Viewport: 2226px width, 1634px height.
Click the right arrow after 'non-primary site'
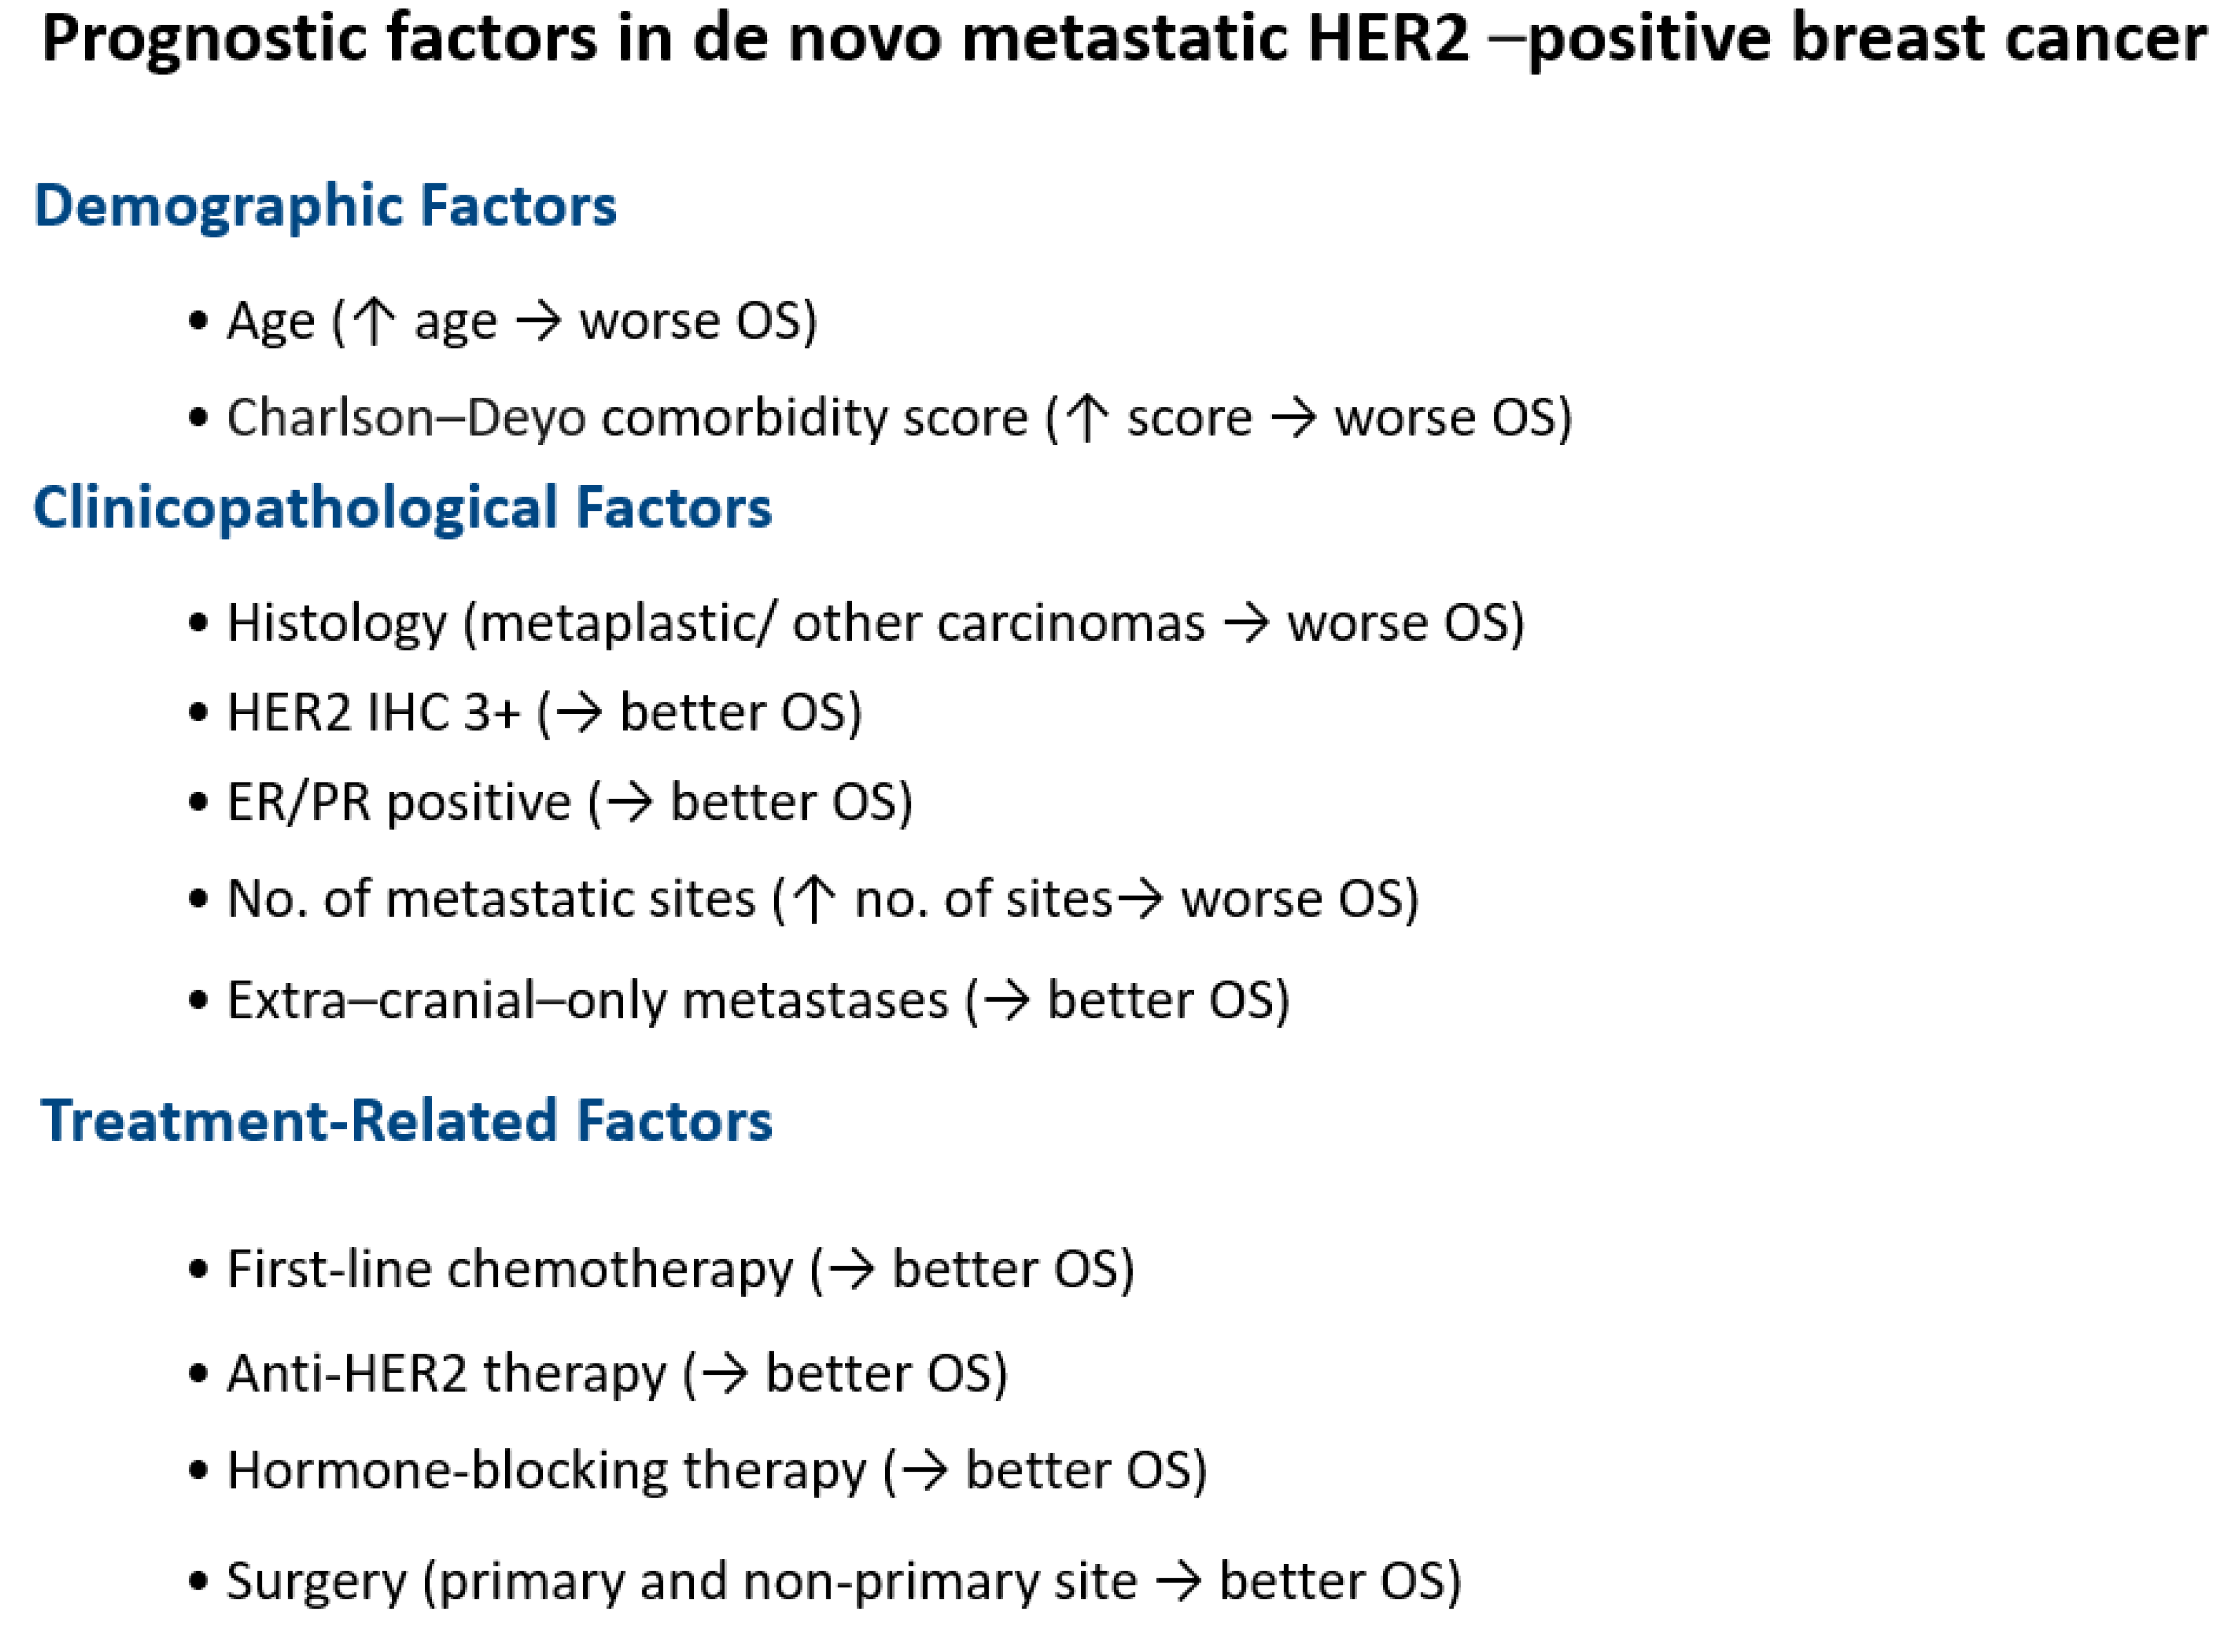(1177, 1581)
